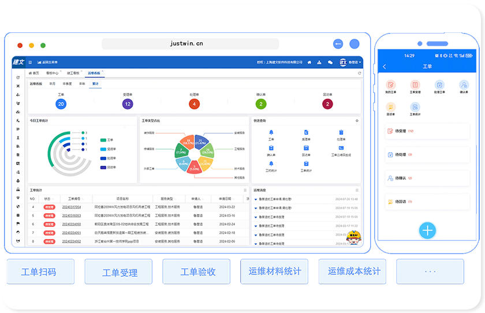Click the 工时统计 bell icon in quick query

[271, 164]
